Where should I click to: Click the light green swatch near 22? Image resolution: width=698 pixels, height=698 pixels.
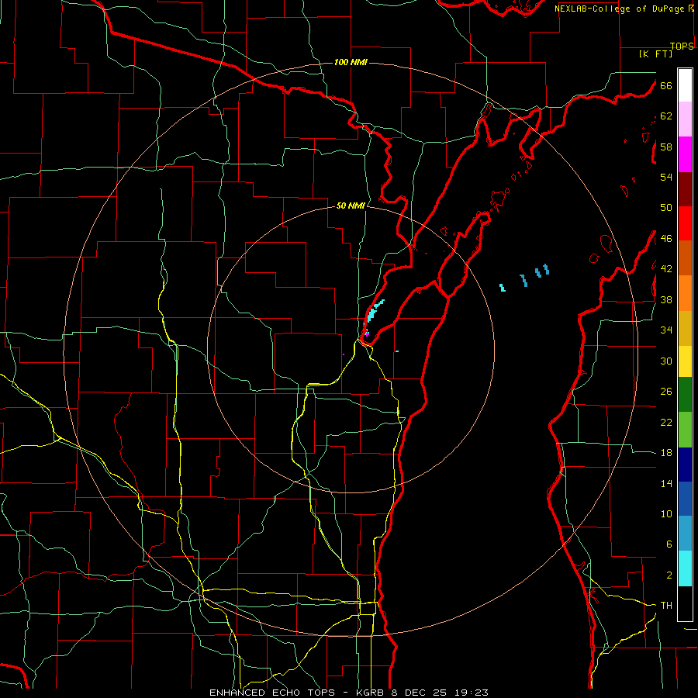pos(685,430)
